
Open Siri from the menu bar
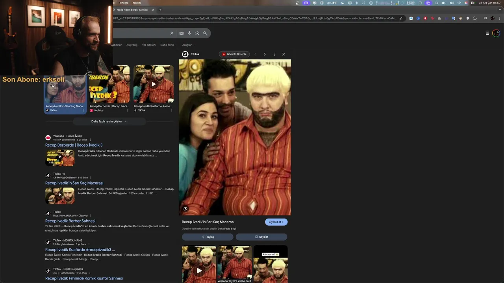point(466,3)
